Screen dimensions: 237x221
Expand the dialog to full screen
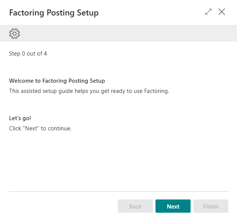(x=208, y=12)
